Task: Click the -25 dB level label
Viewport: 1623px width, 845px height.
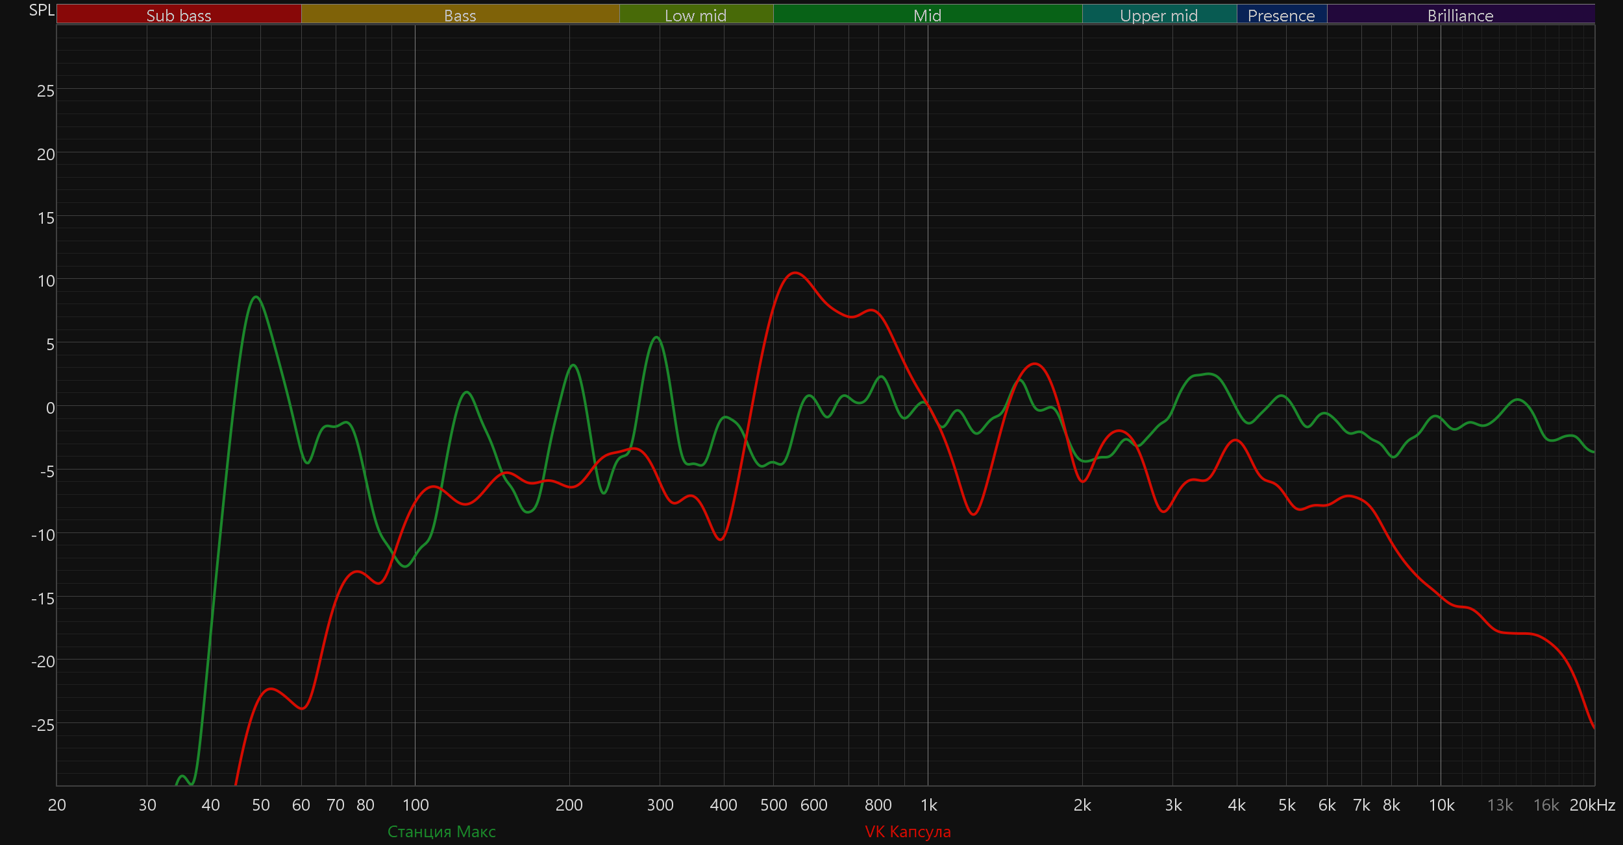Action: [43, 725]
